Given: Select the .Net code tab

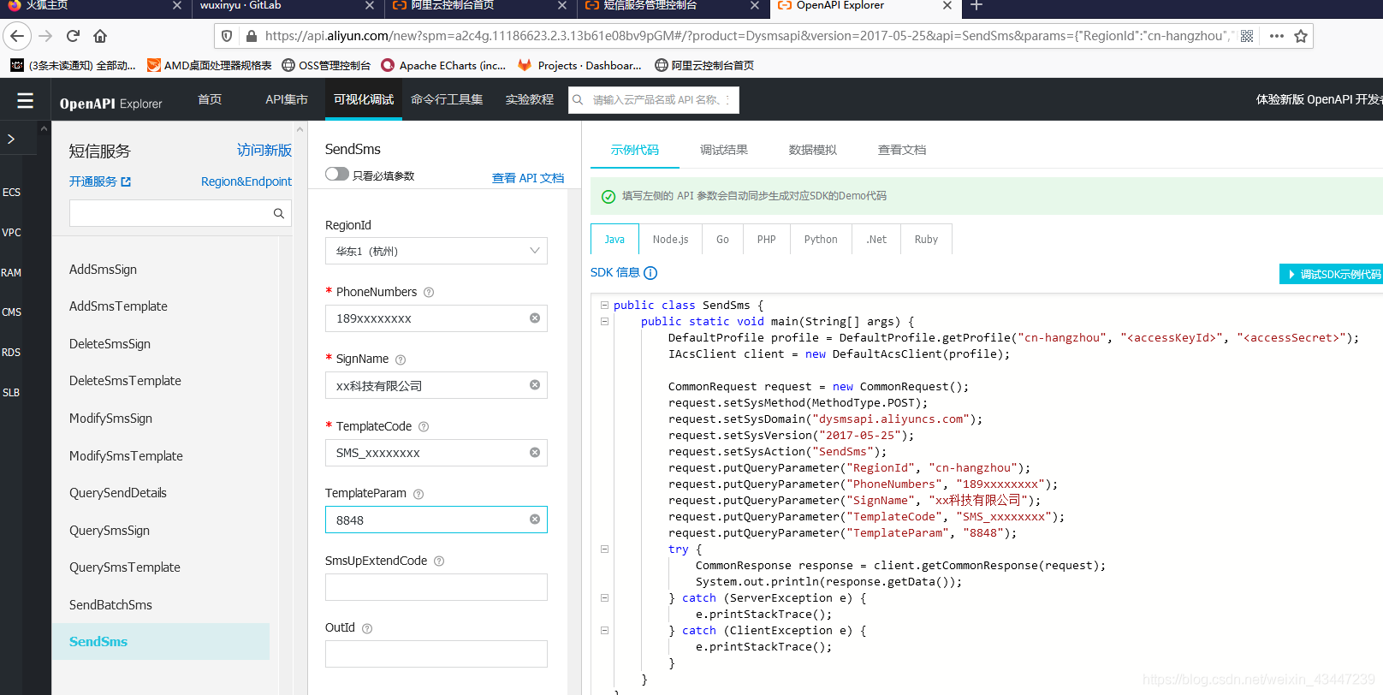Looking at the screenshot, I should point(876,240).
